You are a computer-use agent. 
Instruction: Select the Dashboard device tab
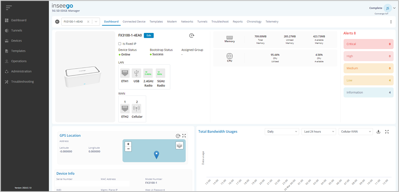tap(111, 21)
